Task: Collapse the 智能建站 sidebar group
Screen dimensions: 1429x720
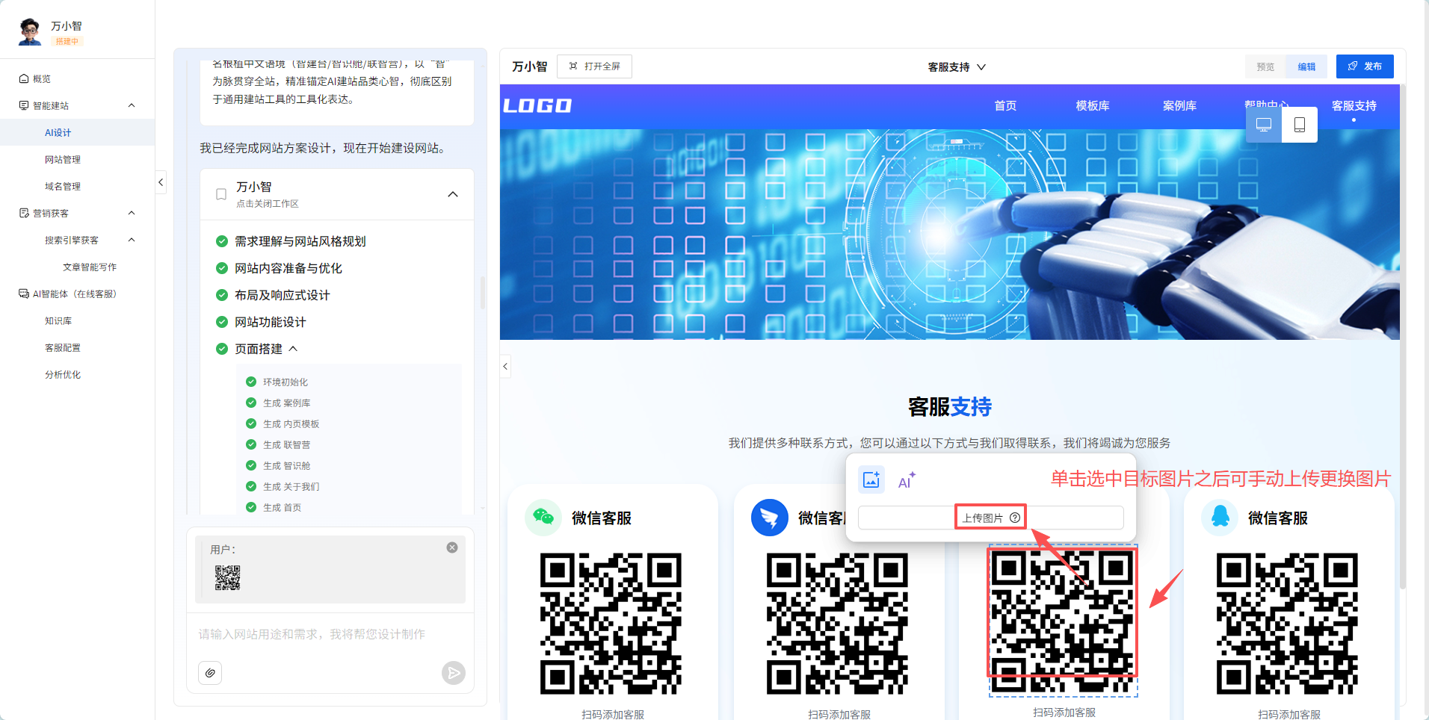Action: click(x=132, y=105)
